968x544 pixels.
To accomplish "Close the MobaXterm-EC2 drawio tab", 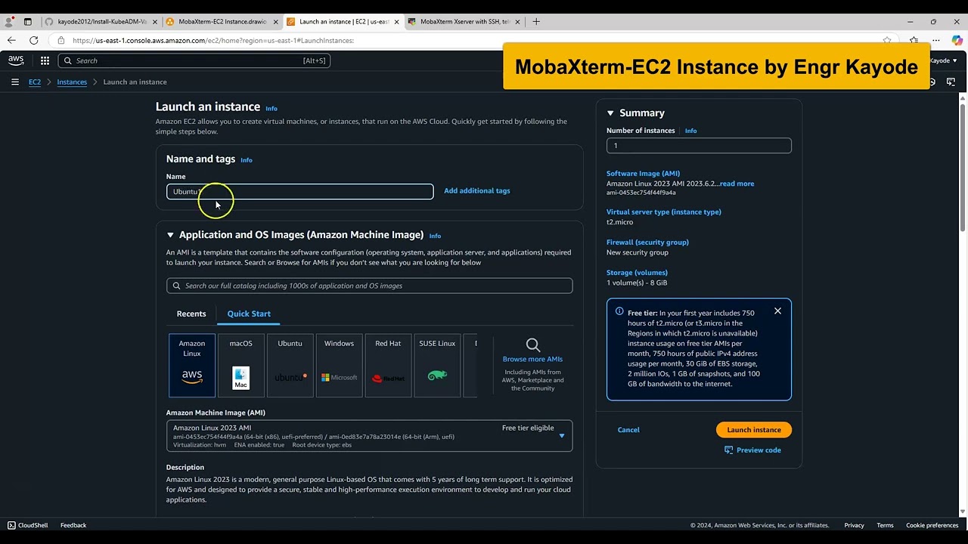I will (x=275, y=21).
